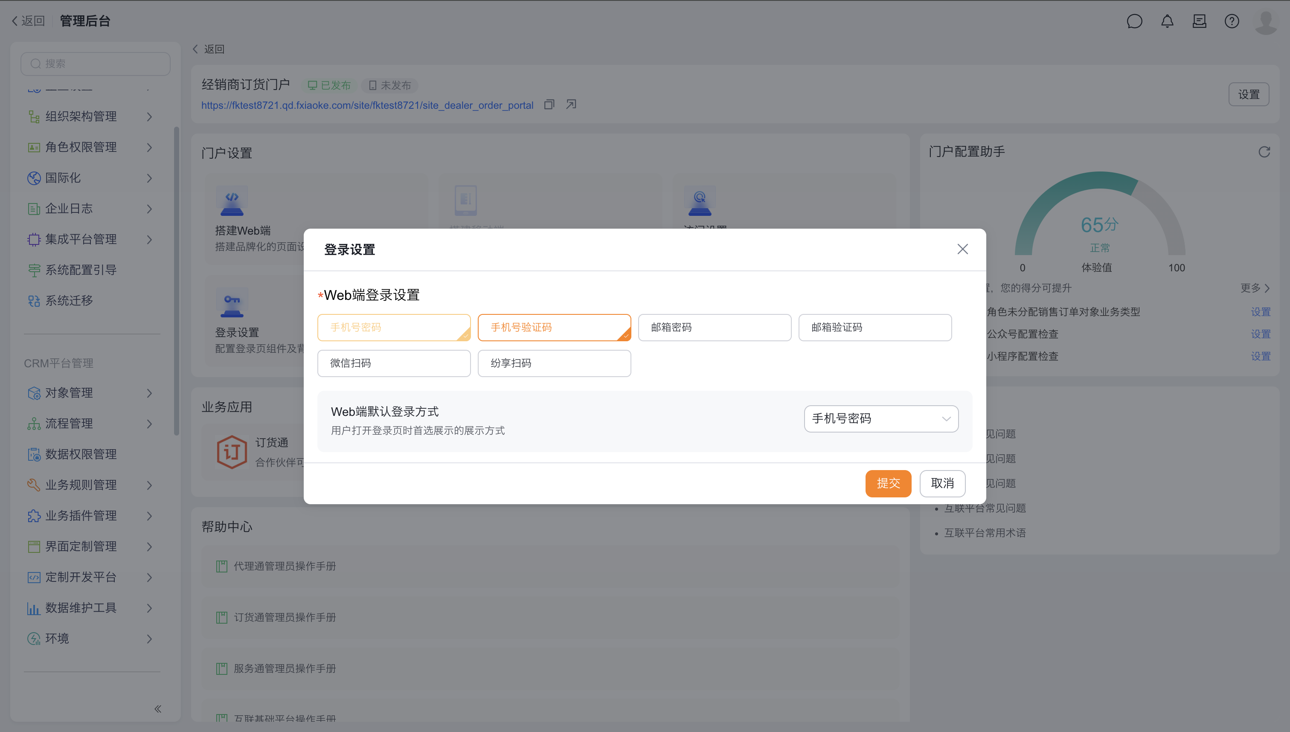Enable 微信扫码 login option
1290x732 pixels.
pyautogui.click(x=394, y=363)
